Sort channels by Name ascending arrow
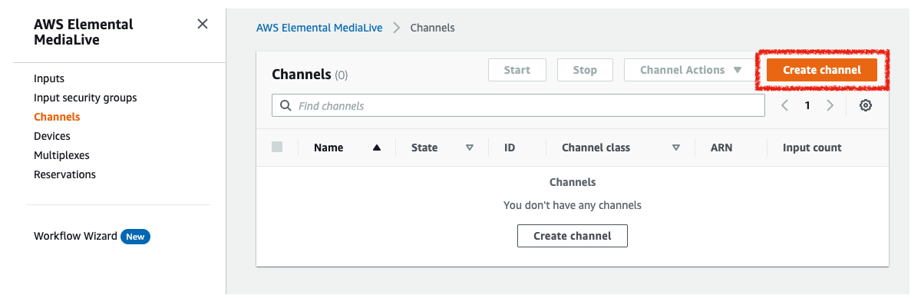 pyautogui.click(x=377, y=148)
